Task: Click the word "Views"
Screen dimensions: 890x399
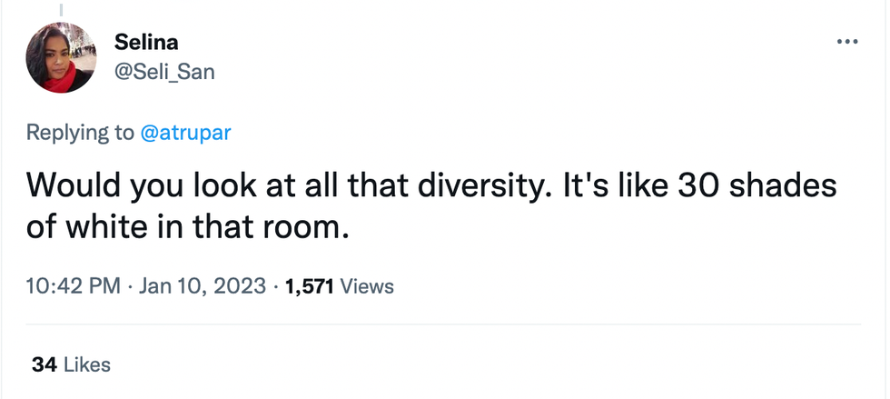Action: [368, 286]
